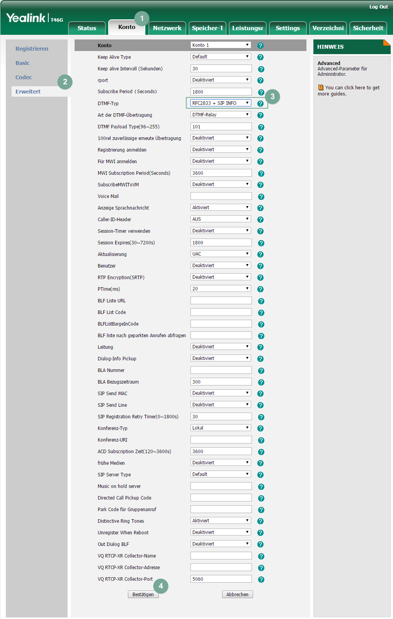Viewport: 393px width, 619px height.
Task: Open the Sicherheit tab
Action: tap(368, 28)
